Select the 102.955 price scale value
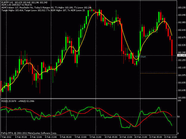This screenshot has width=186, height=139. coord(182,23)
